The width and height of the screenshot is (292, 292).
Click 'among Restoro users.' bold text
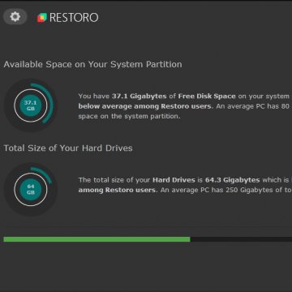[118, 190]
